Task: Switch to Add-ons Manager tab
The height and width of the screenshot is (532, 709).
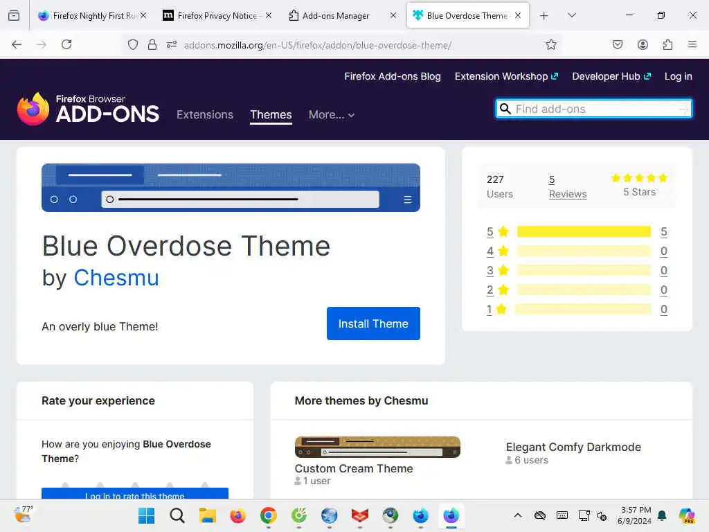Action: [343, 16]
